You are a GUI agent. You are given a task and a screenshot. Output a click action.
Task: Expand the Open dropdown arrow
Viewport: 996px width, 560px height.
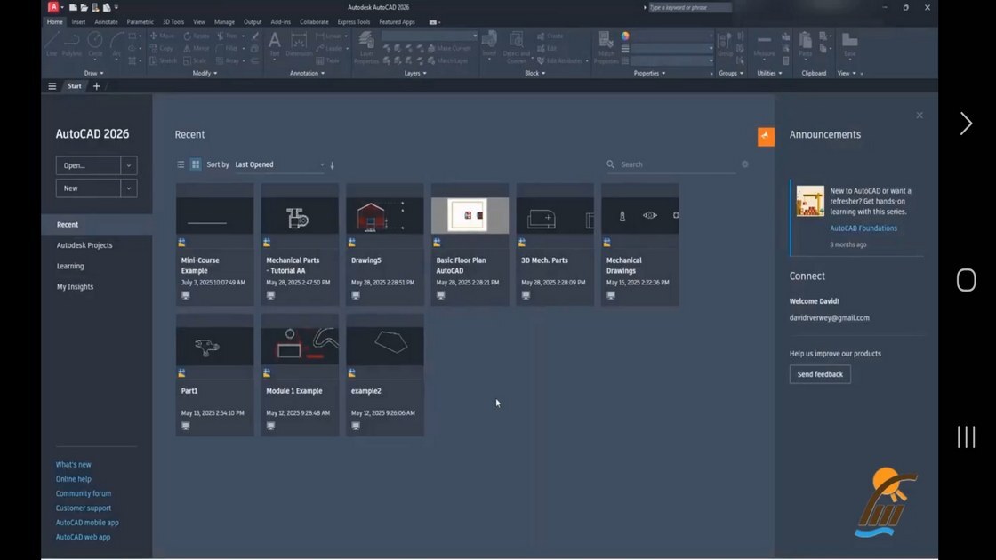point(129,165)
